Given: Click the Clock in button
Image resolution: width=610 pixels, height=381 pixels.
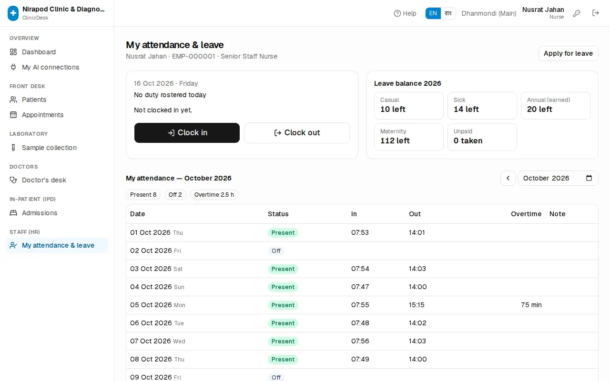Looking at the screenshot, I should [187, 133].
